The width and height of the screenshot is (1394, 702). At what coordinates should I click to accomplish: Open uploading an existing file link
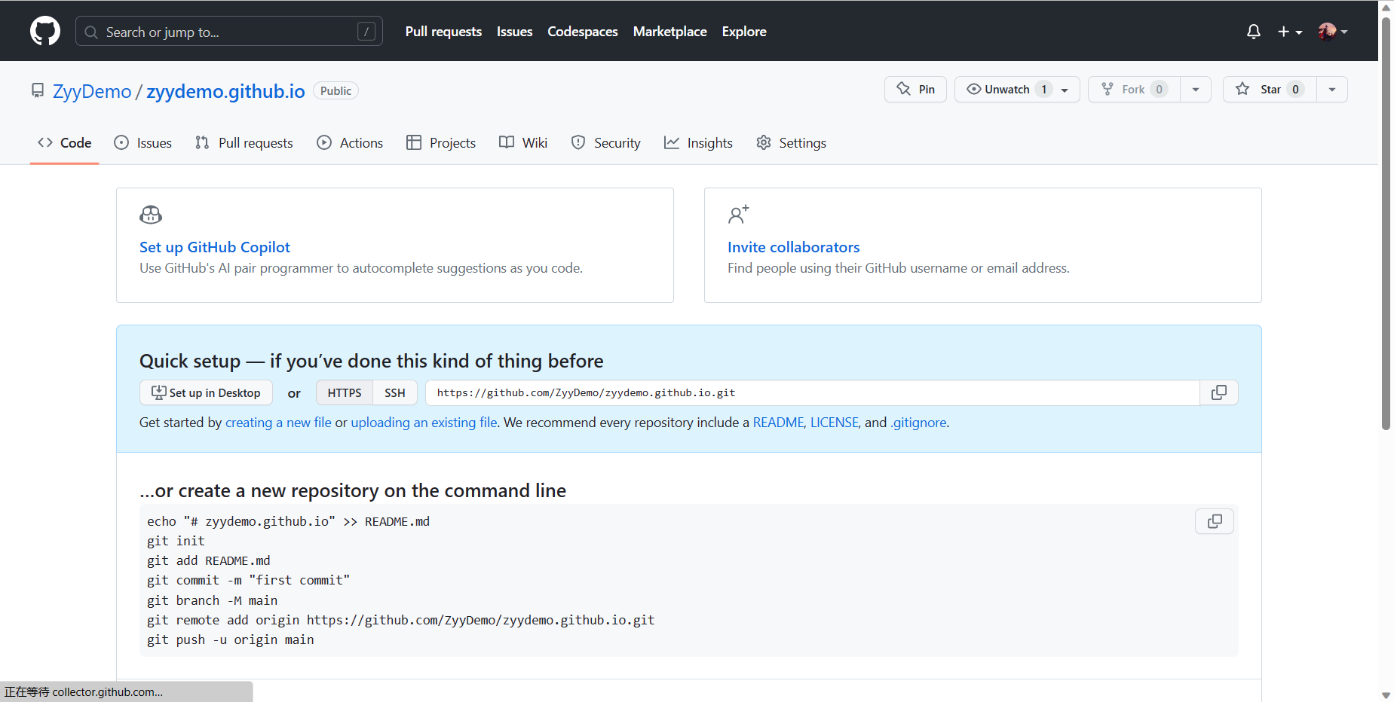(x=424, y=423)
